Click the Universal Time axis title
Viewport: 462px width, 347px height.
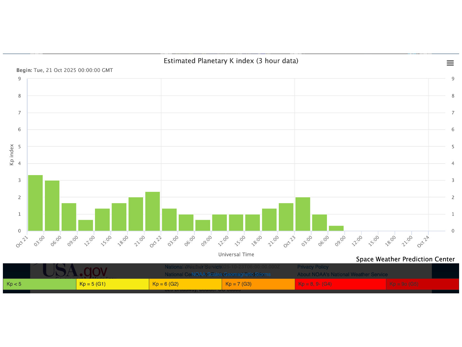coord(236,254)
